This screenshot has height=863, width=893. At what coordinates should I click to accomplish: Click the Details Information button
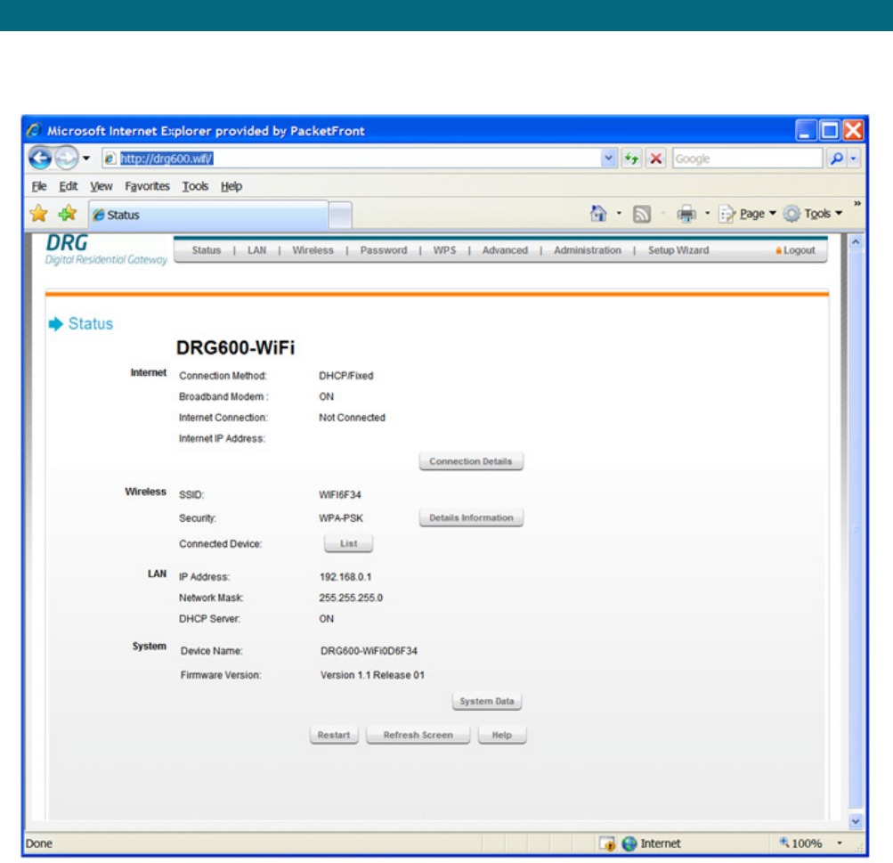[471, 517]
